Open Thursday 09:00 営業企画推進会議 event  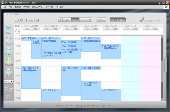[91, 44]
